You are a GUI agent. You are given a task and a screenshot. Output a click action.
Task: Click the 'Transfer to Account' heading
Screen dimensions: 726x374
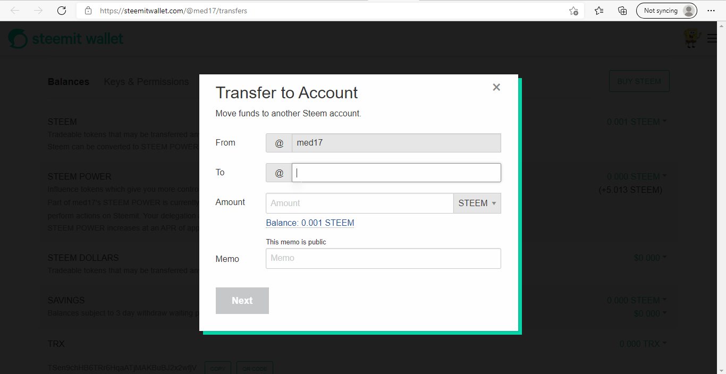coord(286,92)
